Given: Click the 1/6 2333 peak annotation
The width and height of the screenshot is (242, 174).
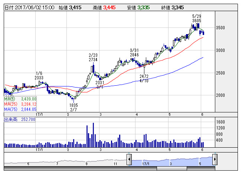Looking at the screenshot, I should click(39, 76).
